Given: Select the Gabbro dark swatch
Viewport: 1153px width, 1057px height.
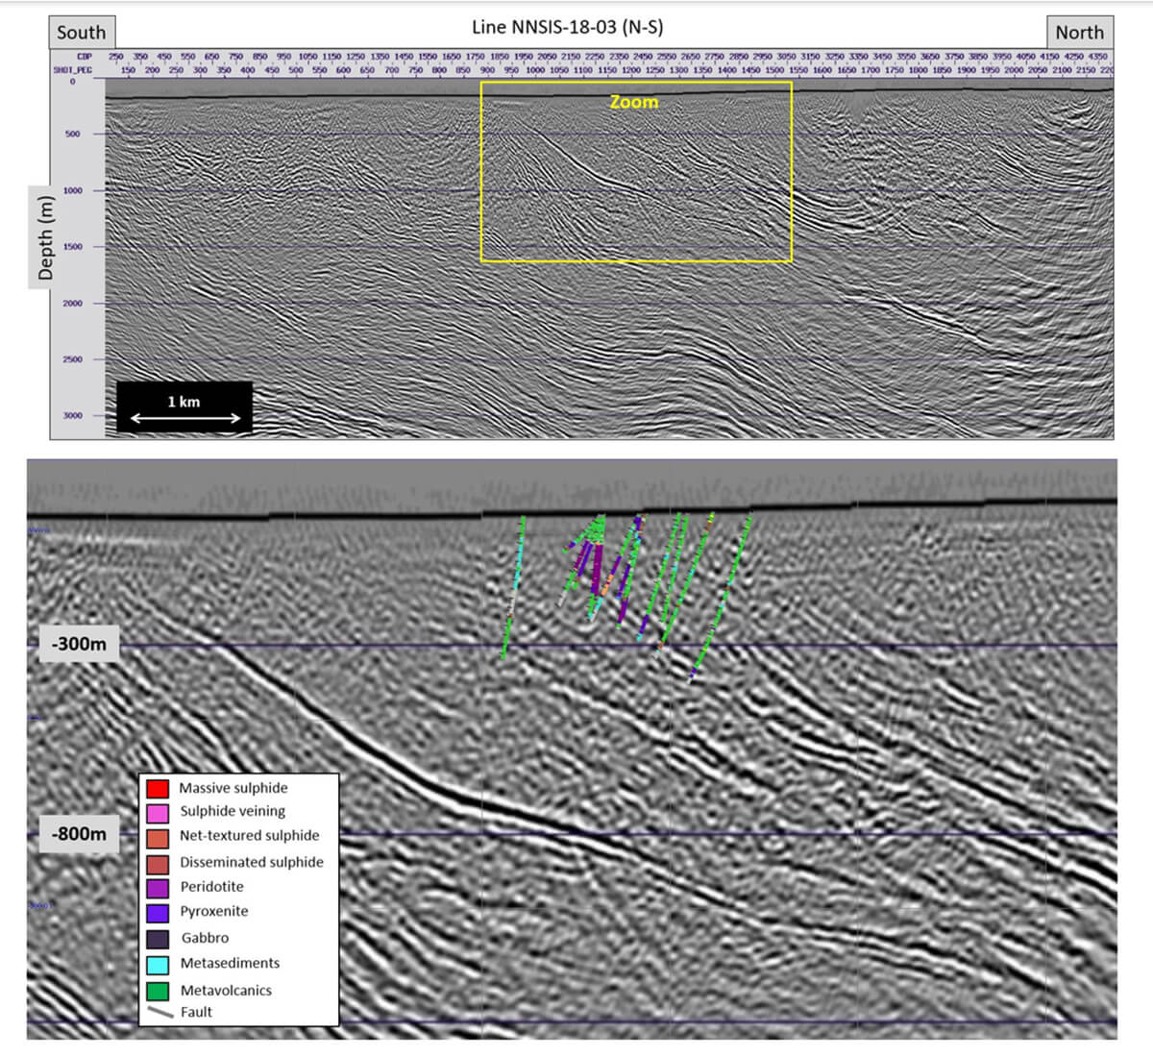Looking at the screenshot, I should (x=158, y=938).
